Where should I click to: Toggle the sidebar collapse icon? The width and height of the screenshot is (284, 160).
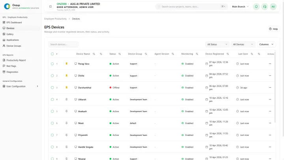(x=50, y=7)
